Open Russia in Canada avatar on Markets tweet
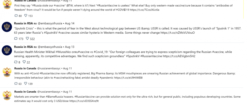This screenshot has width=248, height=105. [7, 95]
